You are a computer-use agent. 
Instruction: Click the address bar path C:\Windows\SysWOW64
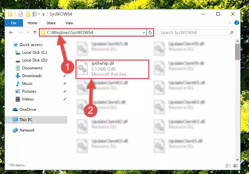tap(70, 33)
